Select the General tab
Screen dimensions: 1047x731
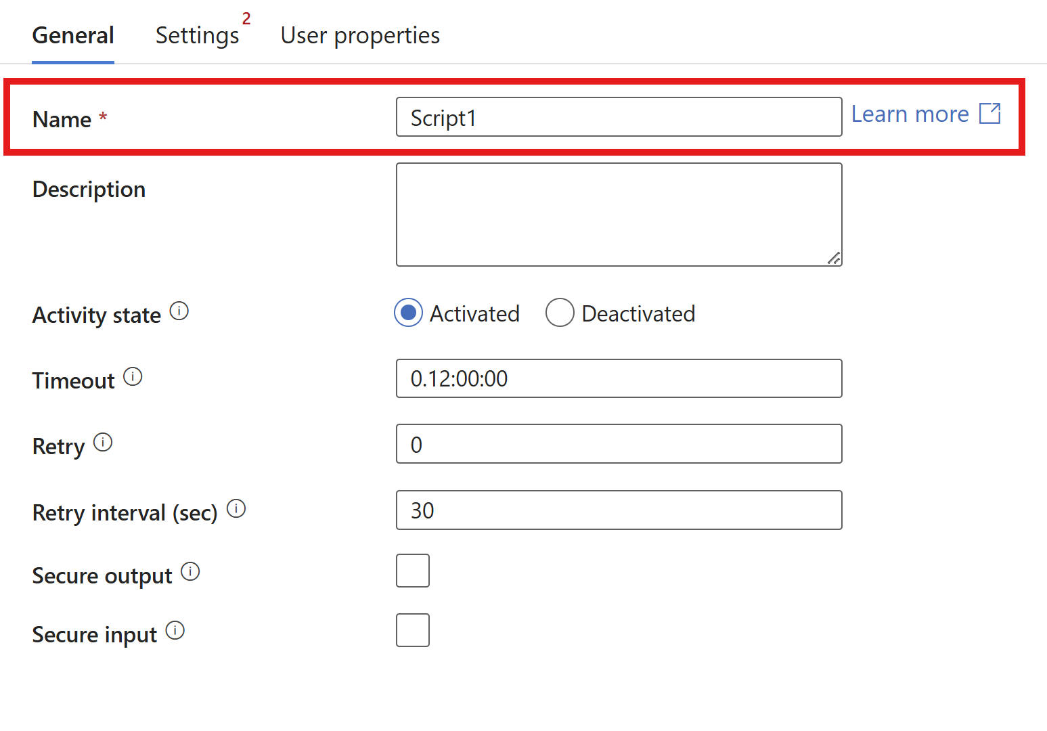coord(72,35)
